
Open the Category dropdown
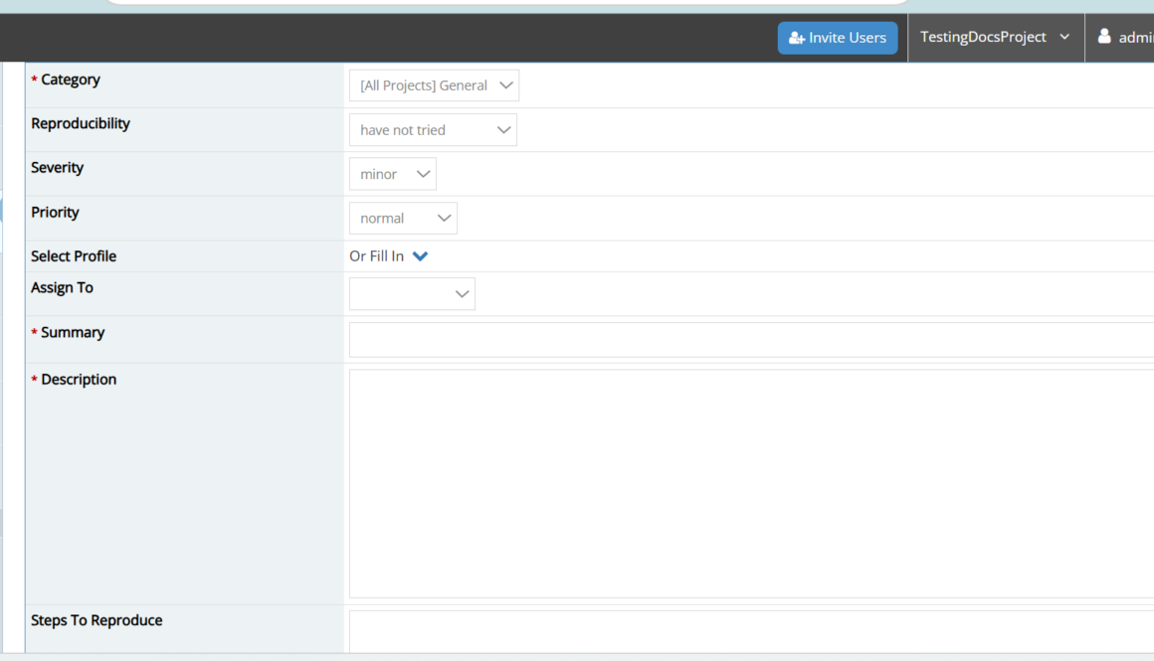tap(434, 85)
